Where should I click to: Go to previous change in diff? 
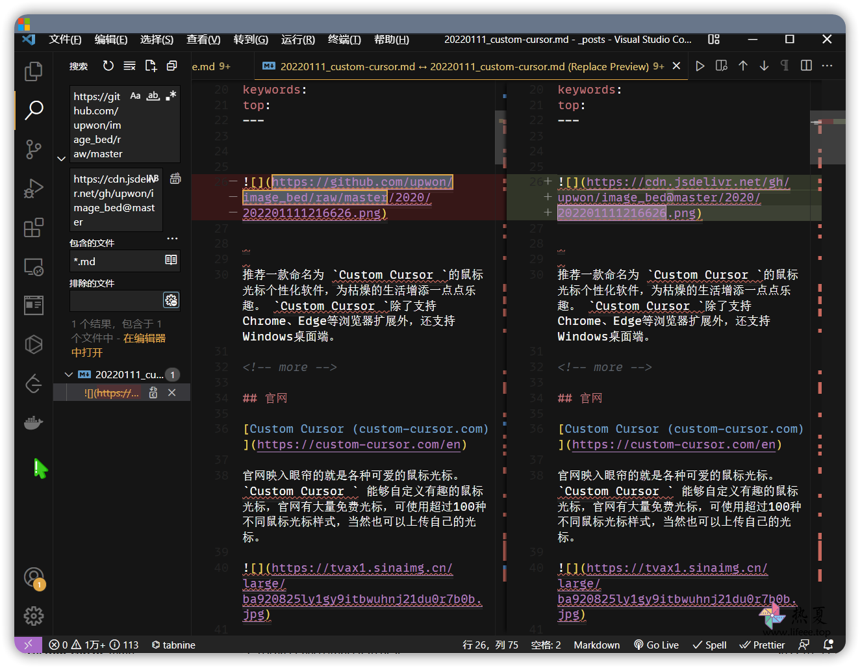(x=743, y=66)
